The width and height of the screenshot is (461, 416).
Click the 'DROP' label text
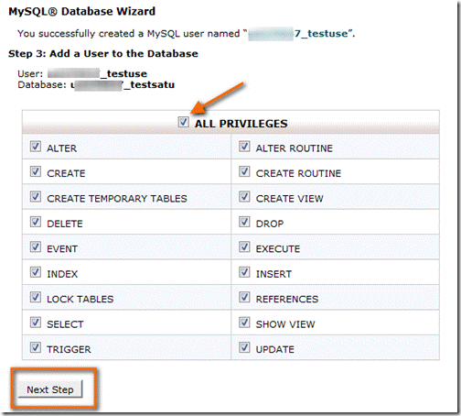270,224
